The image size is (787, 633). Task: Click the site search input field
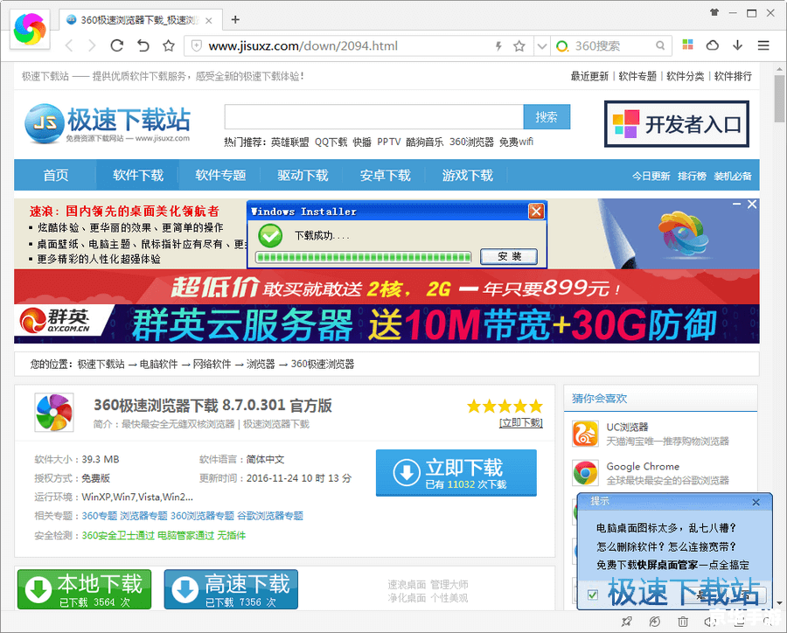[374, 117]
